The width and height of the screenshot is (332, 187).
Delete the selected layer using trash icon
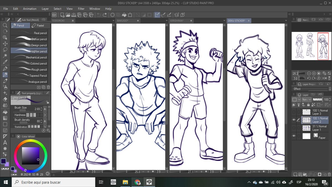tap(329, 174)
